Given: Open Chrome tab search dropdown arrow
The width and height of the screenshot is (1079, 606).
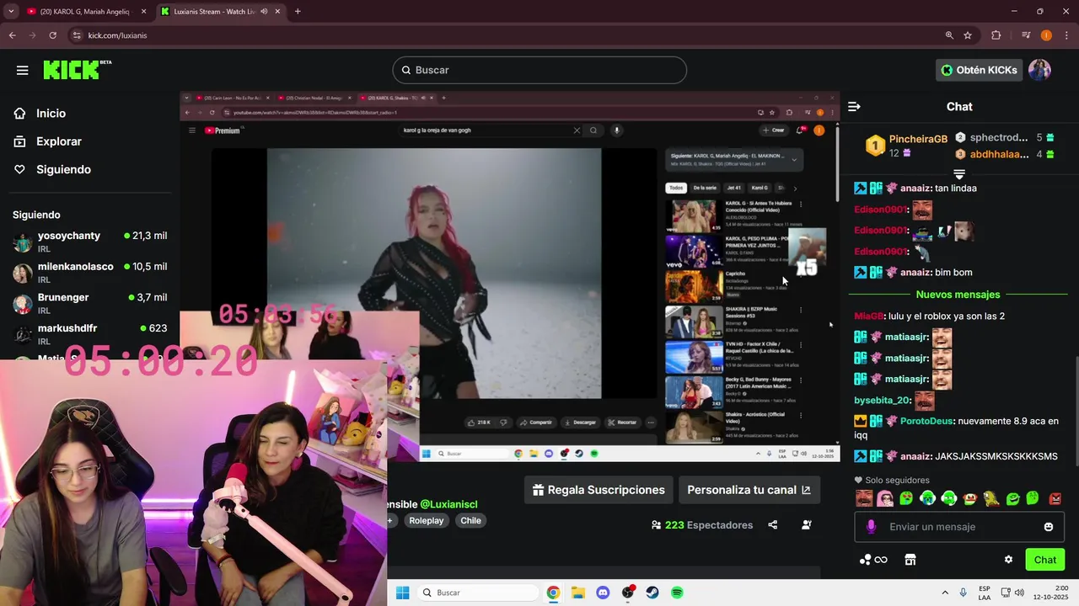Looking at the screenshot, I should pos(11,12).
